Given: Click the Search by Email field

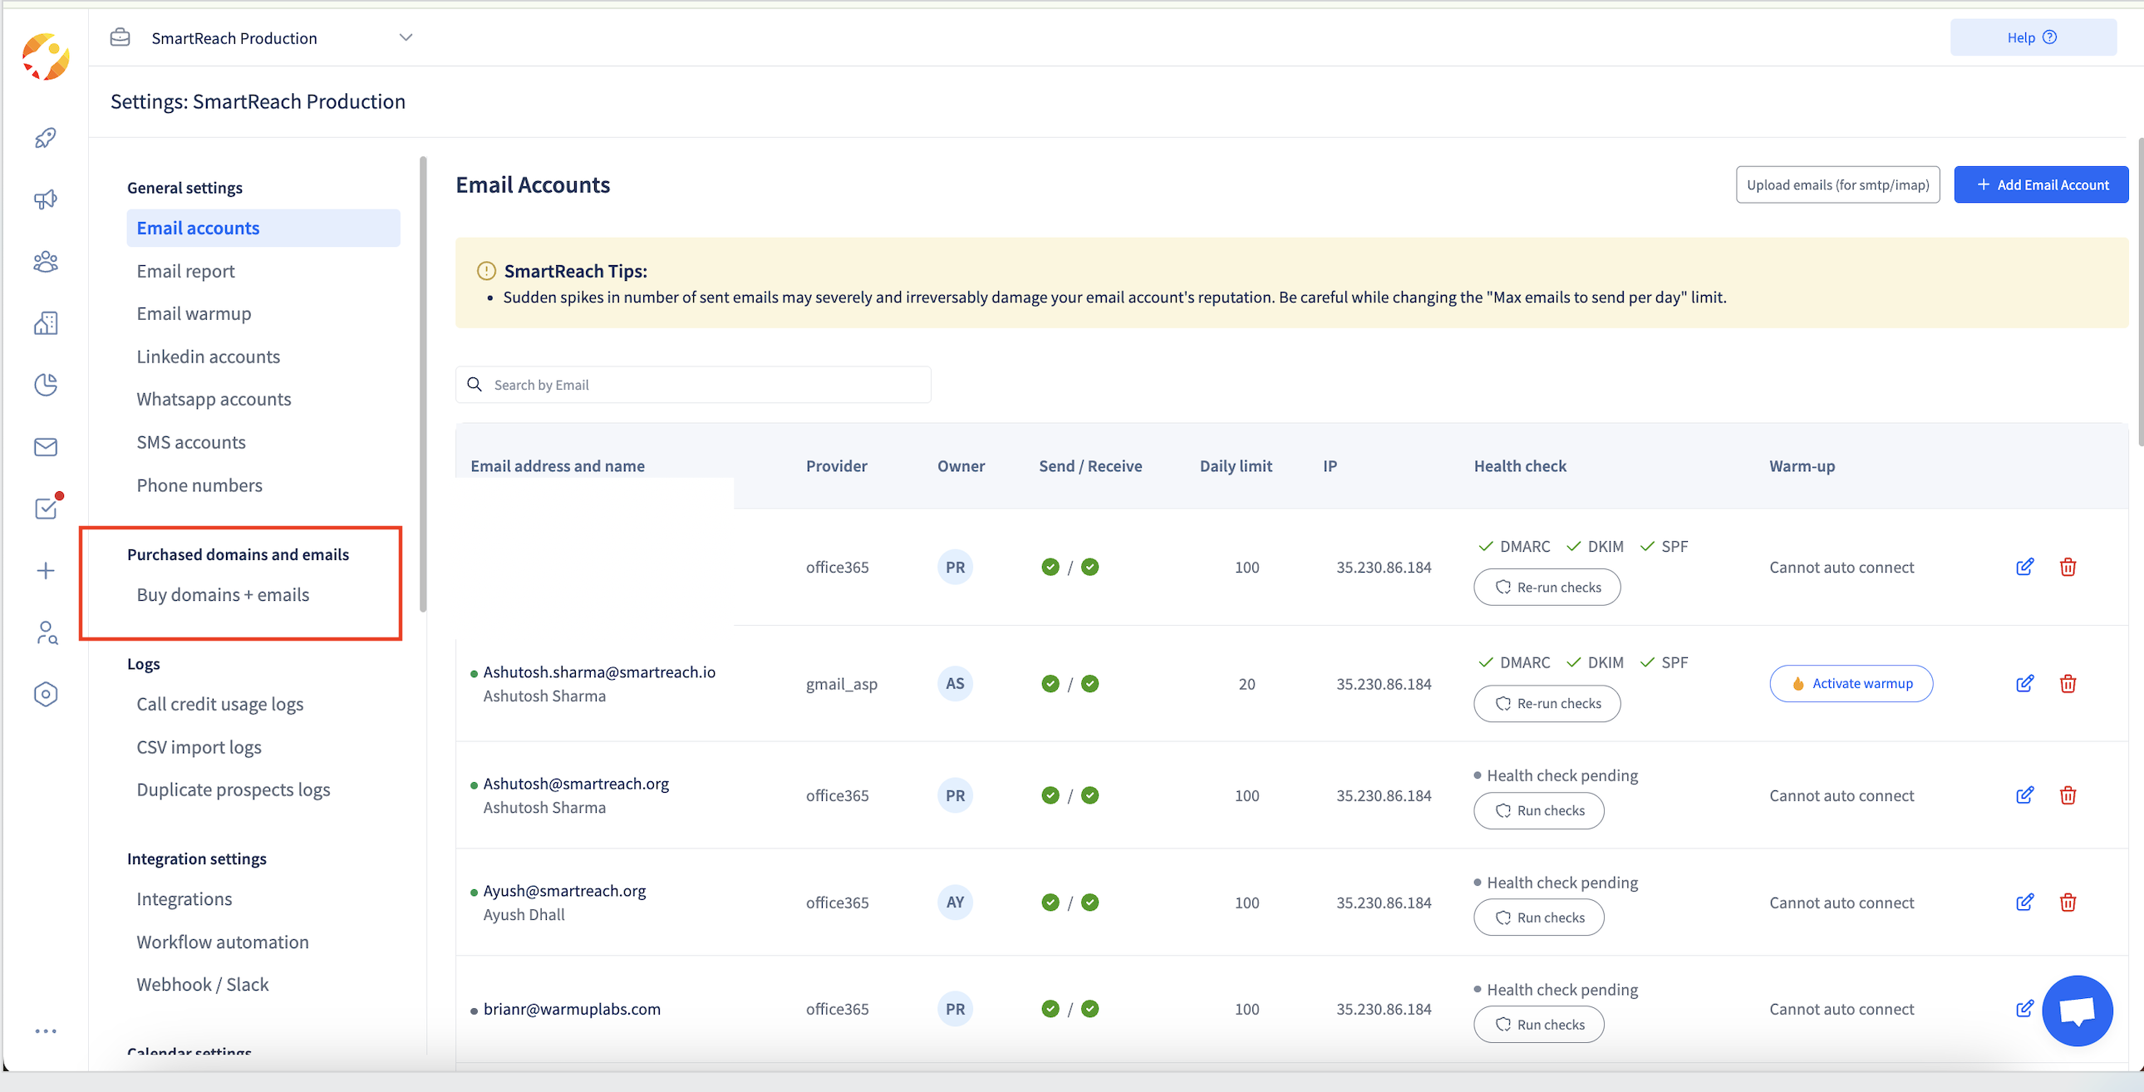Looking at the screenshot, I should pyautogui.click(x=692, y=385).
